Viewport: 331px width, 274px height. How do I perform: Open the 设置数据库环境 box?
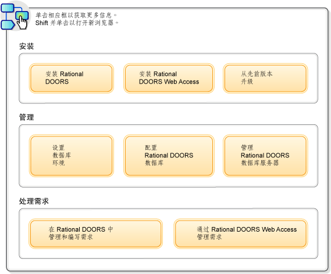(x=72, y=156)
